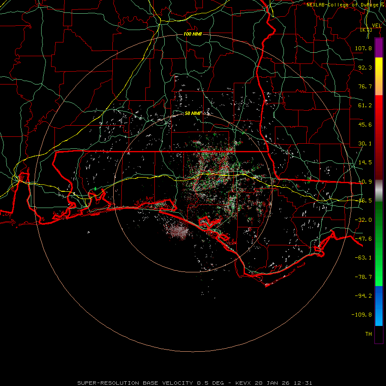Click the "SUPER-RESOLUTION BASE VELOCITY 0.5 DEG" caption
Viewport: 386px width, 386px height.
click(151, 383)
